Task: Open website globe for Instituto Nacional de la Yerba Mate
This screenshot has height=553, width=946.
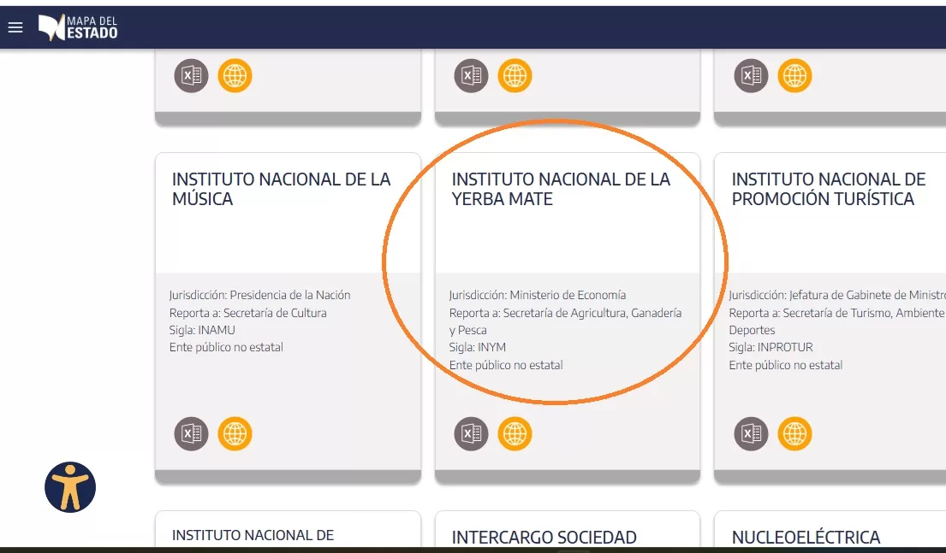Action: [x=515, y=433]
